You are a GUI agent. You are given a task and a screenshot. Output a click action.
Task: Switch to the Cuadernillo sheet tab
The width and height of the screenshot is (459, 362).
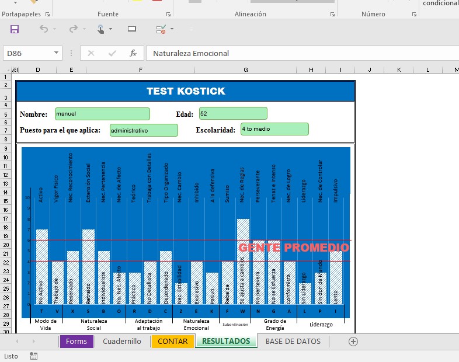[x=122, y=341]
